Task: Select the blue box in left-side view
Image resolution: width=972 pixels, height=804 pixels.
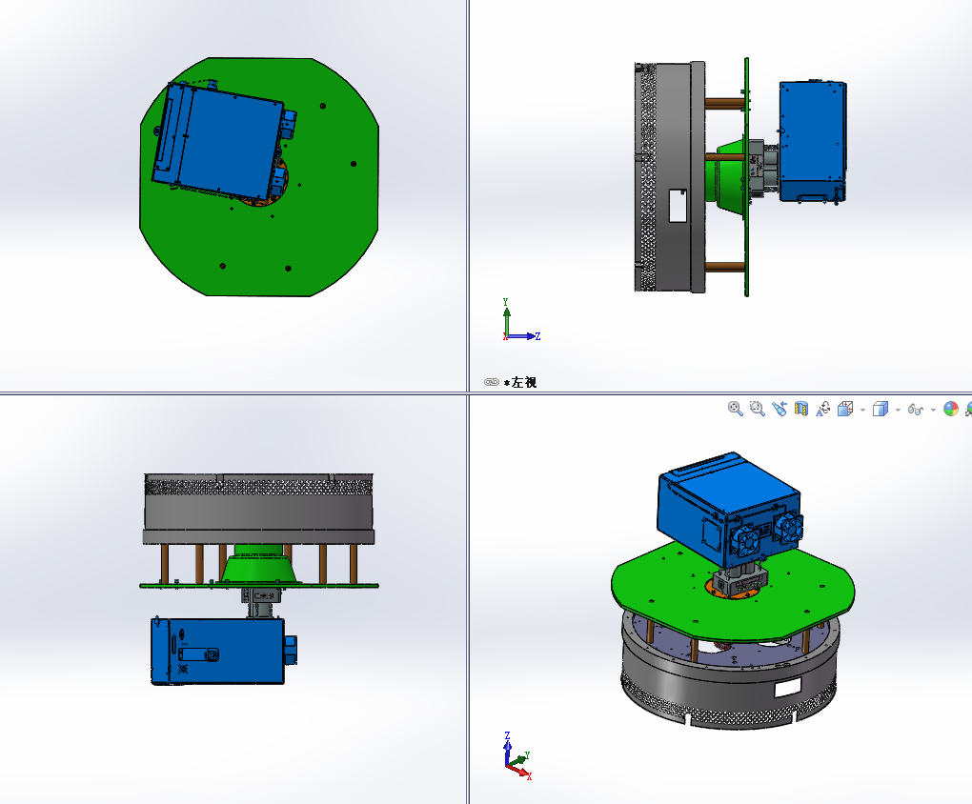Action: tap(813, 141)
